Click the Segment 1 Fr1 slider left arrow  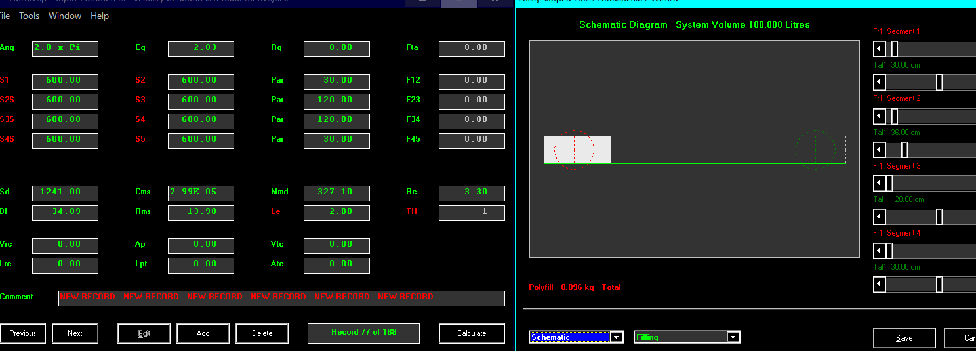pyautogui.click(x=880, y=49)
